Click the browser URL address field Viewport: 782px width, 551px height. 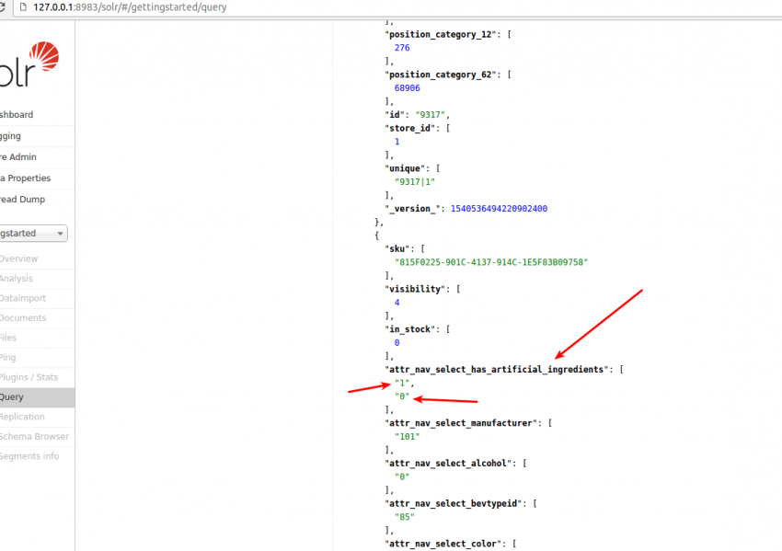coord(399,7)
